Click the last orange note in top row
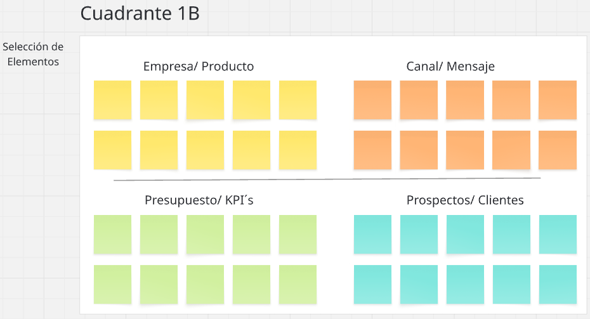The width and height of the screenshot is (590, 319). [x=558, y=100]
